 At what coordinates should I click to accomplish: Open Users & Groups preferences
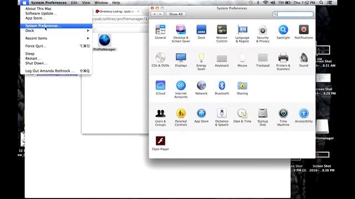pyautogui.click(x=160, y=117)
